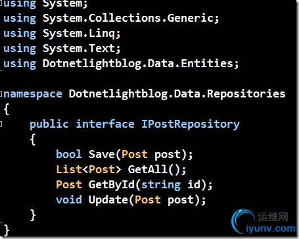Collapse the using directives outlining block
The image size is (299, 239).
1,3
